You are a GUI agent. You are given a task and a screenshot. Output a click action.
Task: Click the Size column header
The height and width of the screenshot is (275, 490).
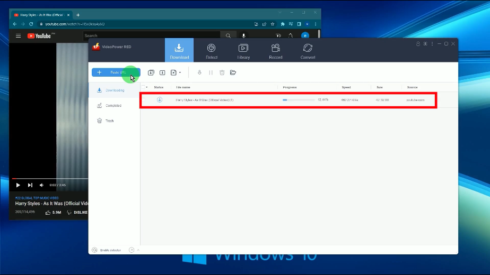point(380,87)
